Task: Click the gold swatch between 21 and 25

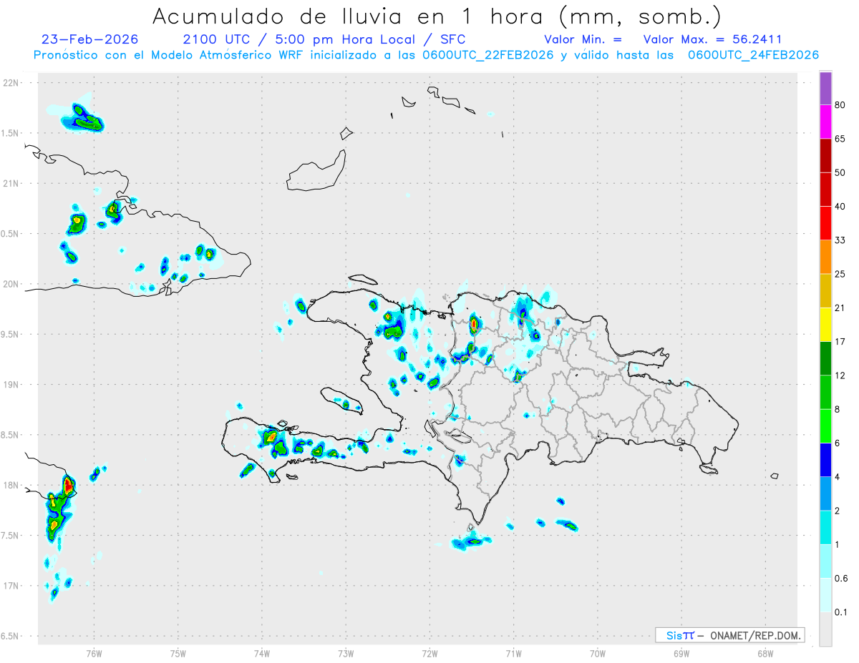Action: [825, 291]
